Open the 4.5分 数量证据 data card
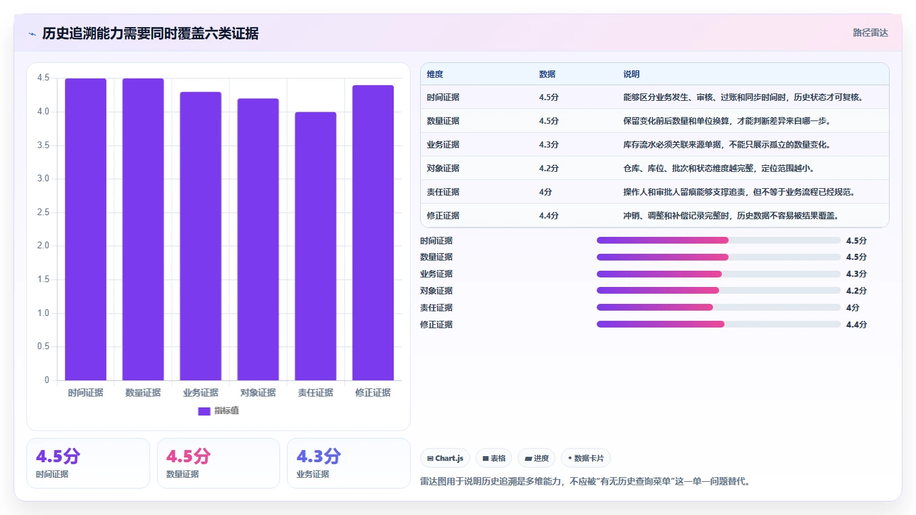916x515 pixels. (218, 463)
